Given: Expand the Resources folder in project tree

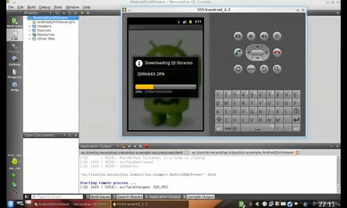Looking at the screenshot, I should pos(29,35).
